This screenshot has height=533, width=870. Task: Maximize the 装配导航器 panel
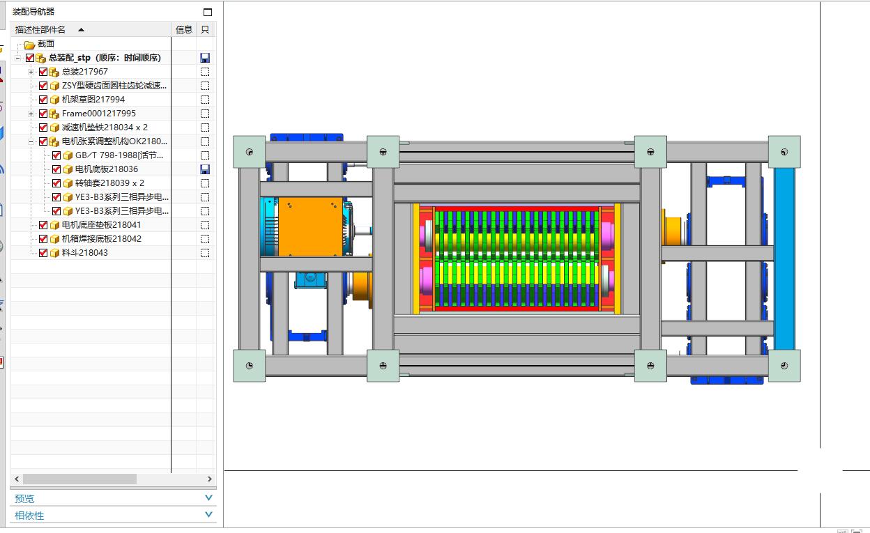[207, 12]
